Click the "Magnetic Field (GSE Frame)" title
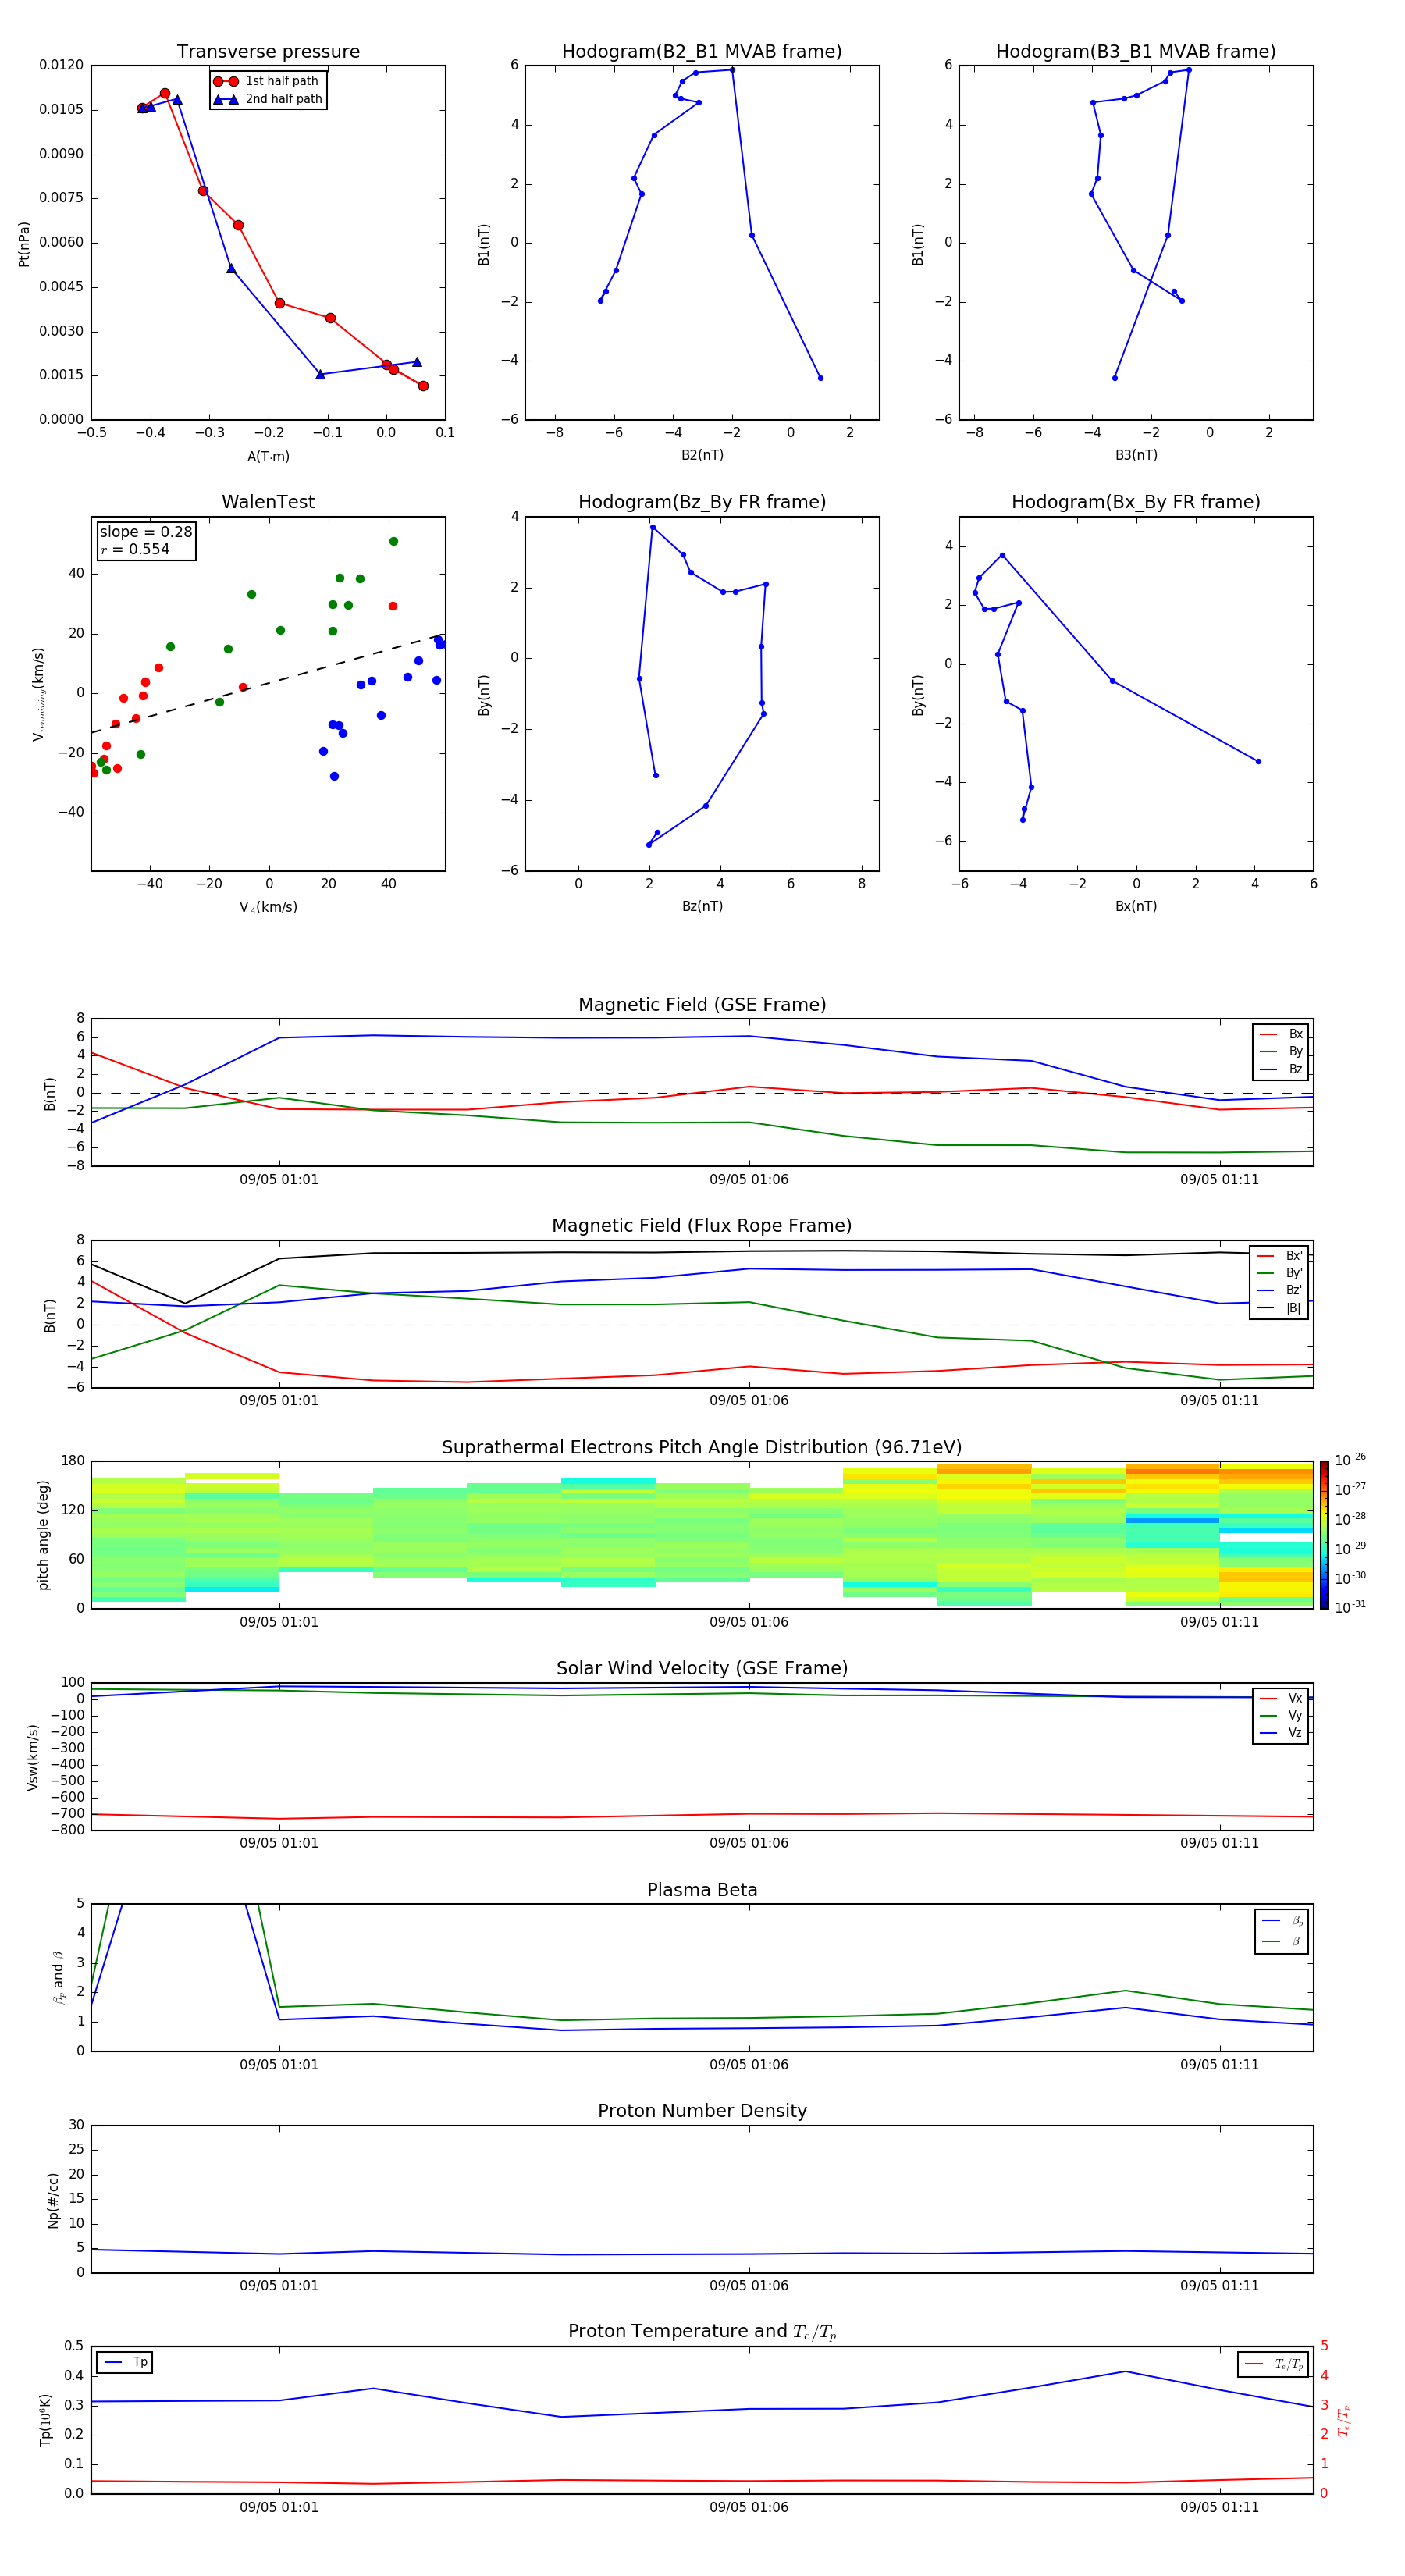Image resolution: width=1405 pixels, height=2576 pixels. (702, 1004)
